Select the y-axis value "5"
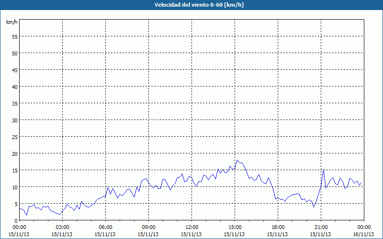Viewport: 383px width, 239px height. coord(16,204)
